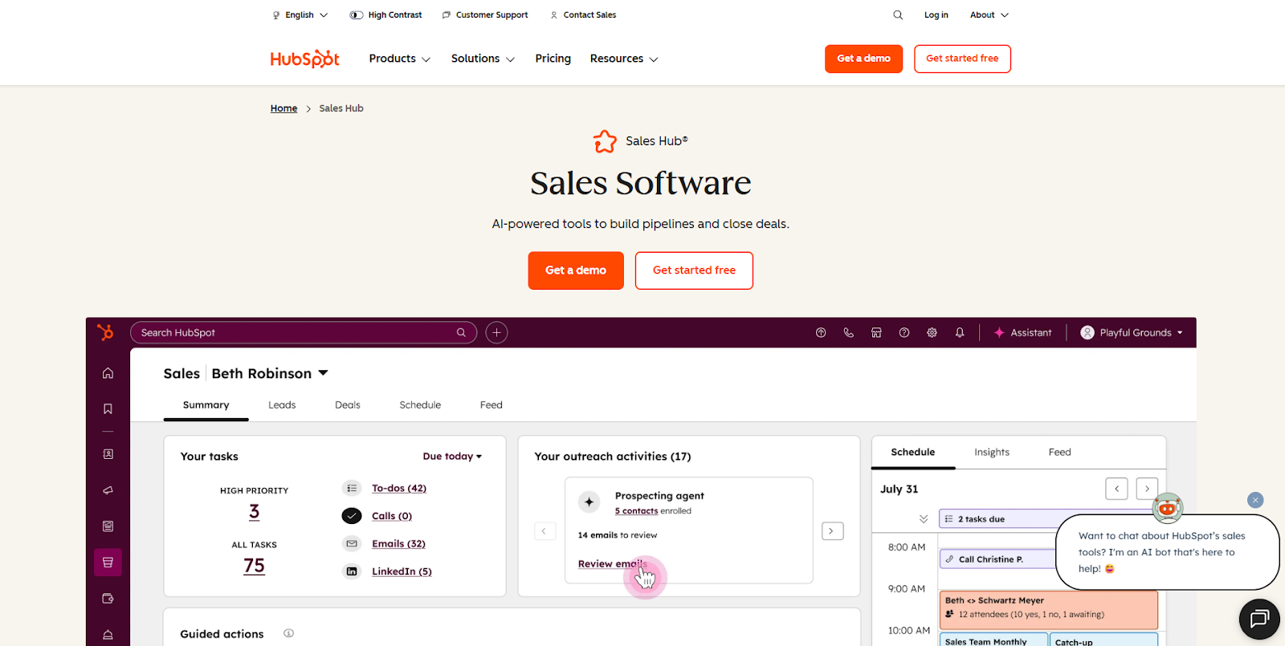The height and width of the screenshot is (646, 1285).
Task: Click the chatbot avatar icon
Action: [1168, 507]
